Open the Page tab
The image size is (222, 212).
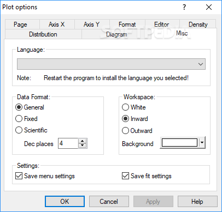tap(22, 25)
